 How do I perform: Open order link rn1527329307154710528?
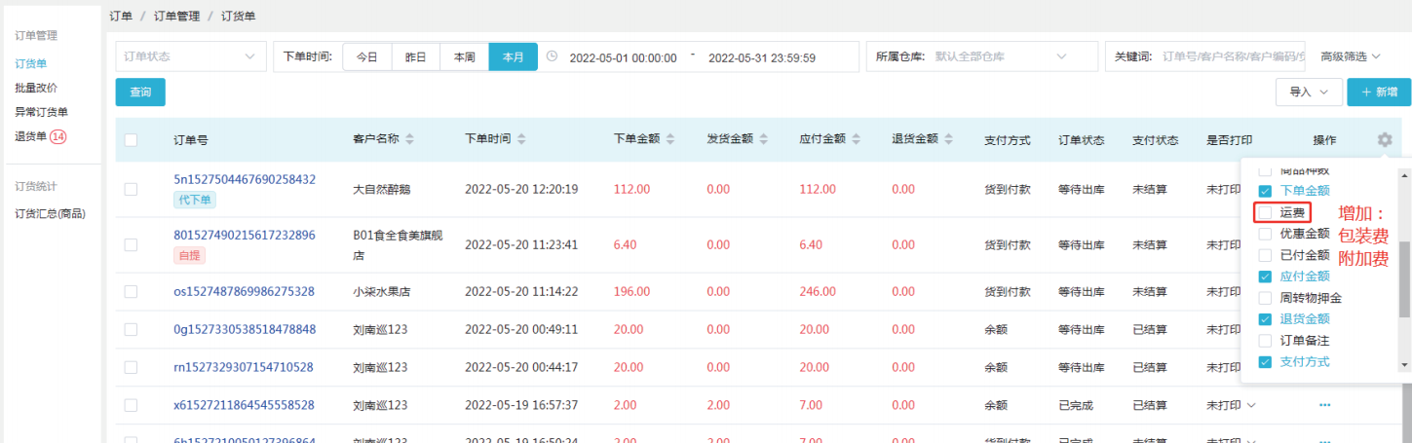point(244,368)
